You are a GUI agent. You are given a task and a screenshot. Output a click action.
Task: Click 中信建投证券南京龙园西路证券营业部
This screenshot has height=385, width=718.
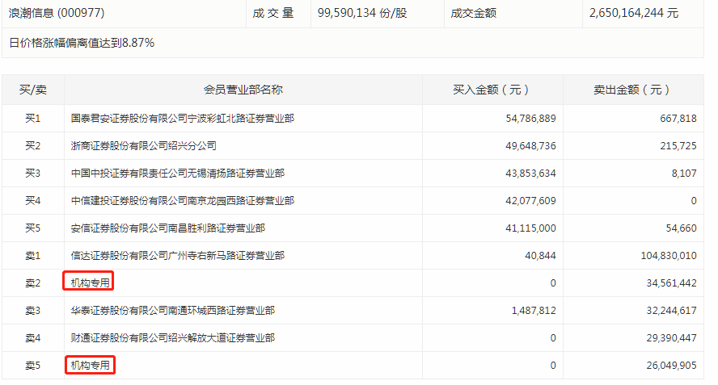182,201
